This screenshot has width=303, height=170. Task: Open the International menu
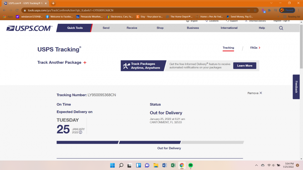(x=229, y=28)
